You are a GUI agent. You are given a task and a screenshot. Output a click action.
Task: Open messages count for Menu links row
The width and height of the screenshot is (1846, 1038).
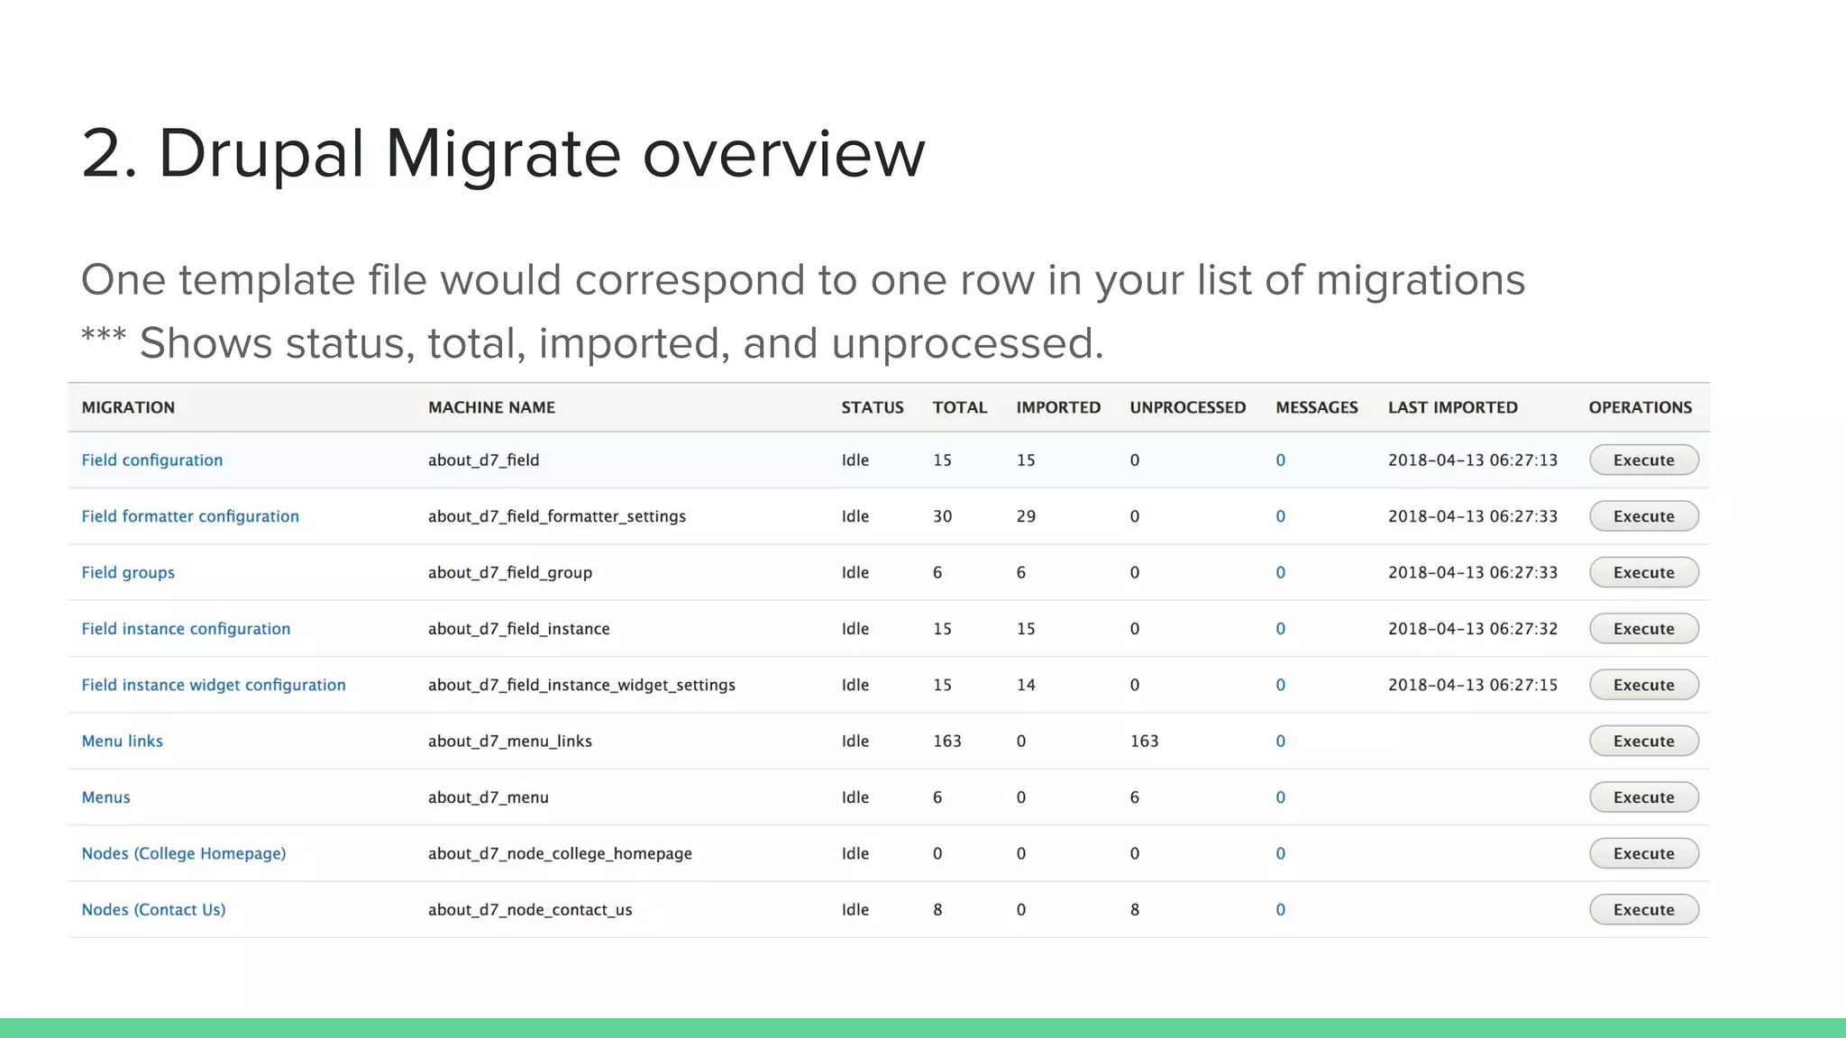click(x=1280, y=742)
